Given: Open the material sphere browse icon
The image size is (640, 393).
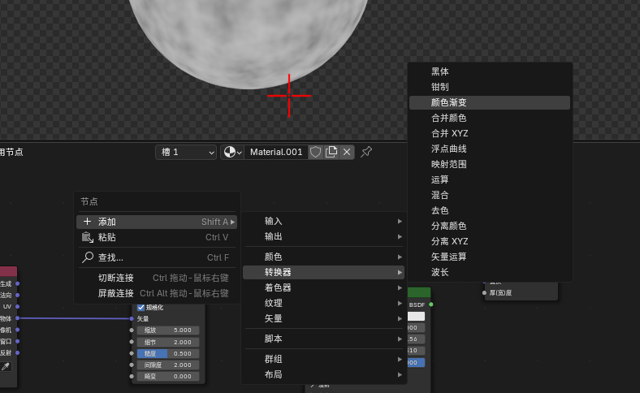Looking at the screenshot, I should coord(232,152).
